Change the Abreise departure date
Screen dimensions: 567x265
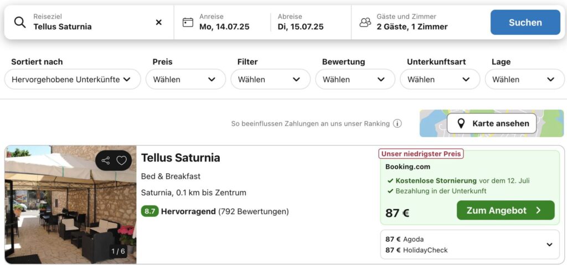[x=301, y=22]
